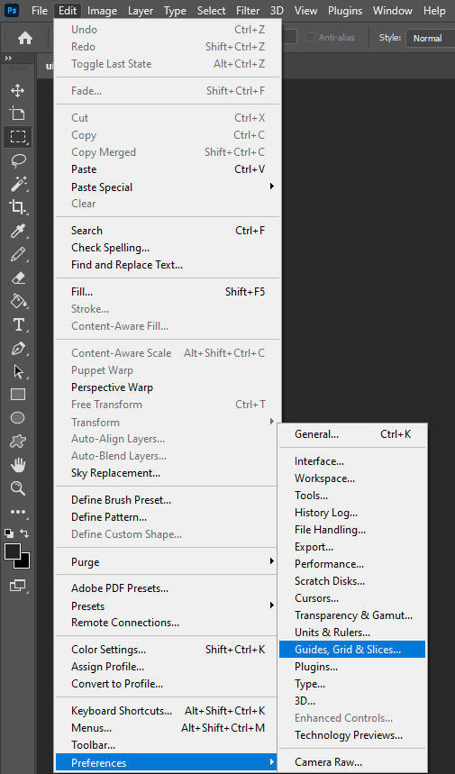
Task: Select the Magic Wand tool
Action: (x=18, y=184)
